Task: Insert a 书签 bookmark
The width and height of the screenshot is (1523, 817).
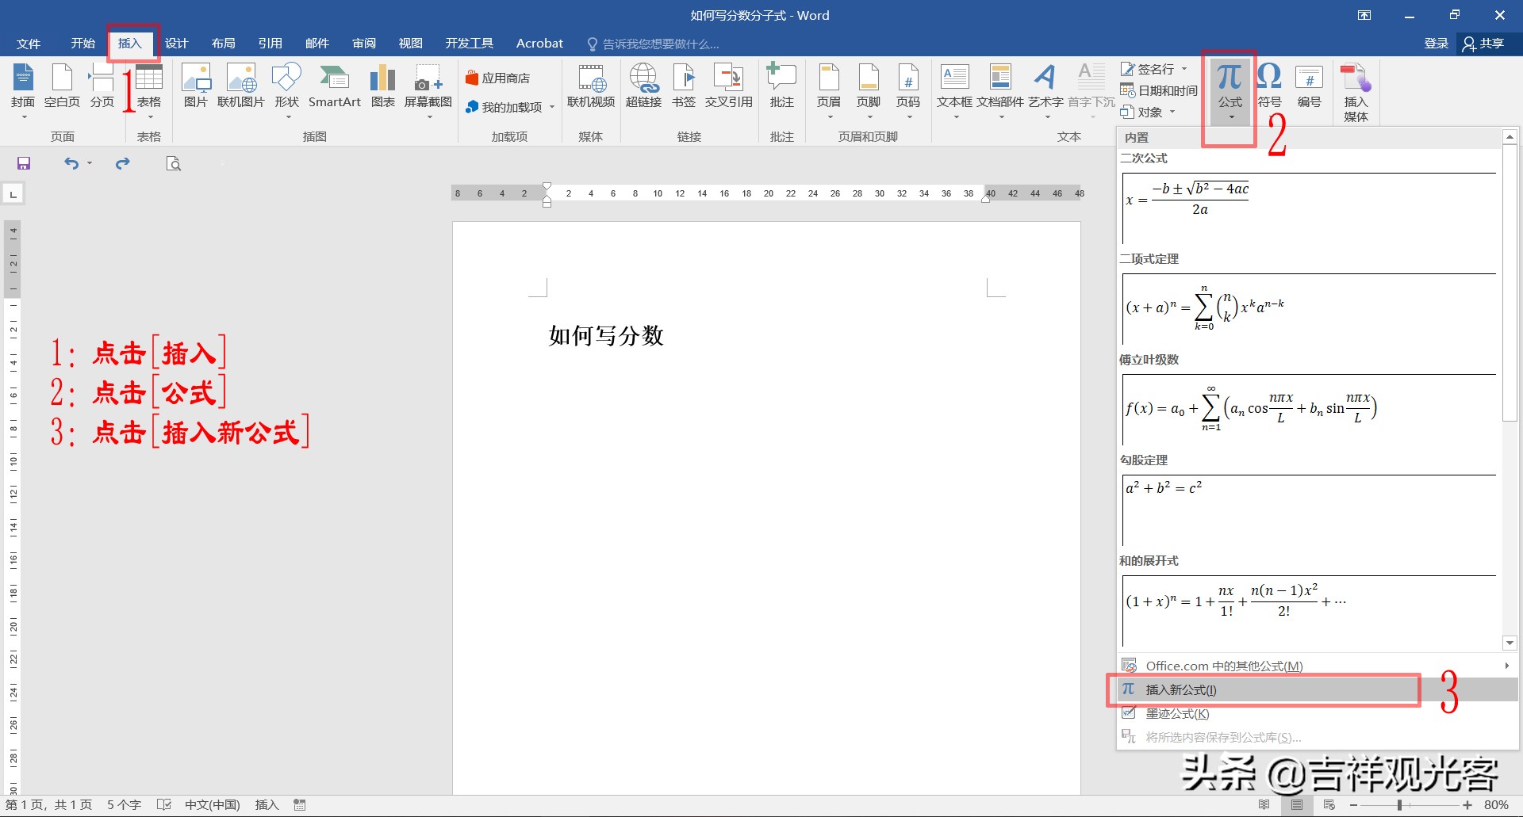Action: click(683, 87)
